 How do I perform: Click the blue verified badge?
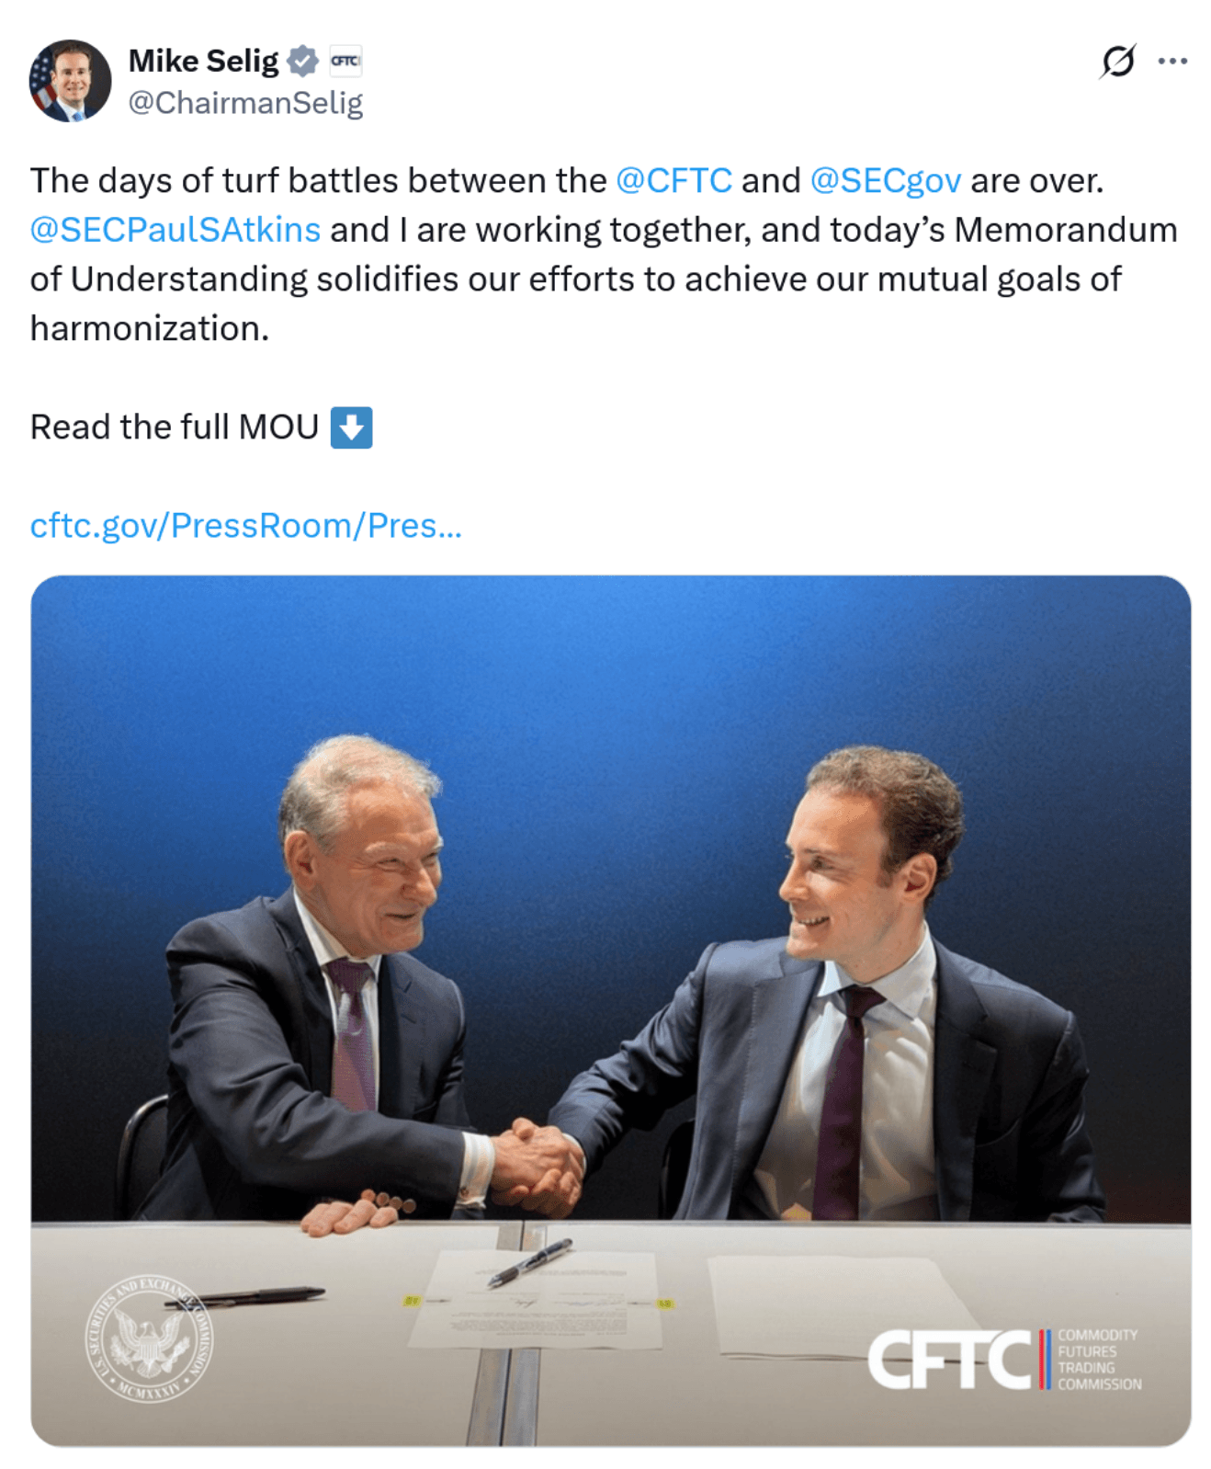click(302, 62)
